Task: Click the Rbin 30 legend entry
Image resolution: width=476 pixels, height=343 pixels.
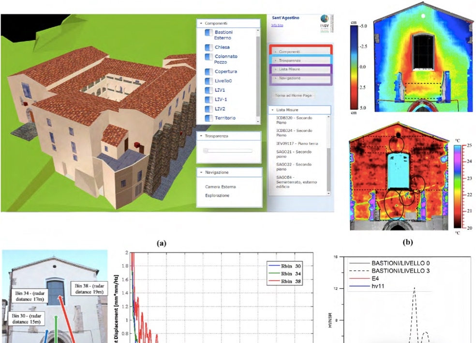Action: coord(285,266)
